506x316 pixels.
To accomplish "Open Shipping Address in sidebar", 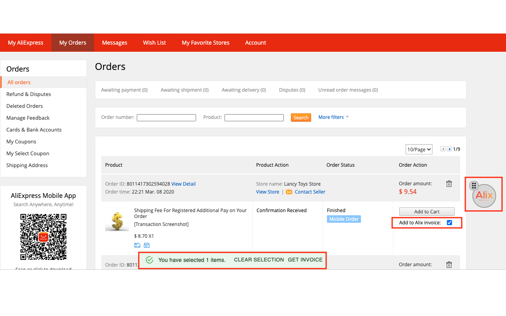I will [27, 165].
